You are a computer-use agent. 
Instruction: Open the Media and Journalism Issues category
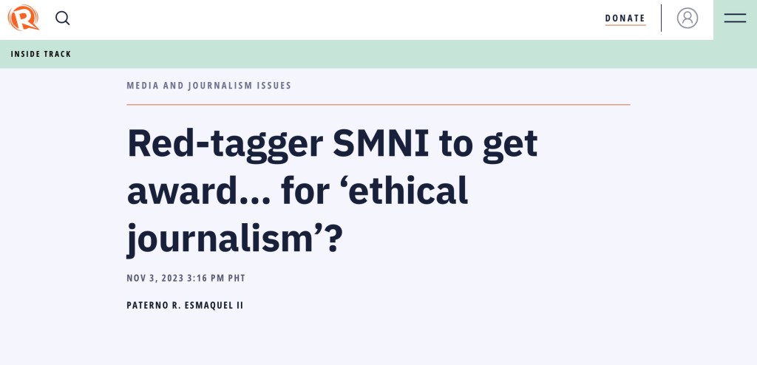(x=209, y=86)
